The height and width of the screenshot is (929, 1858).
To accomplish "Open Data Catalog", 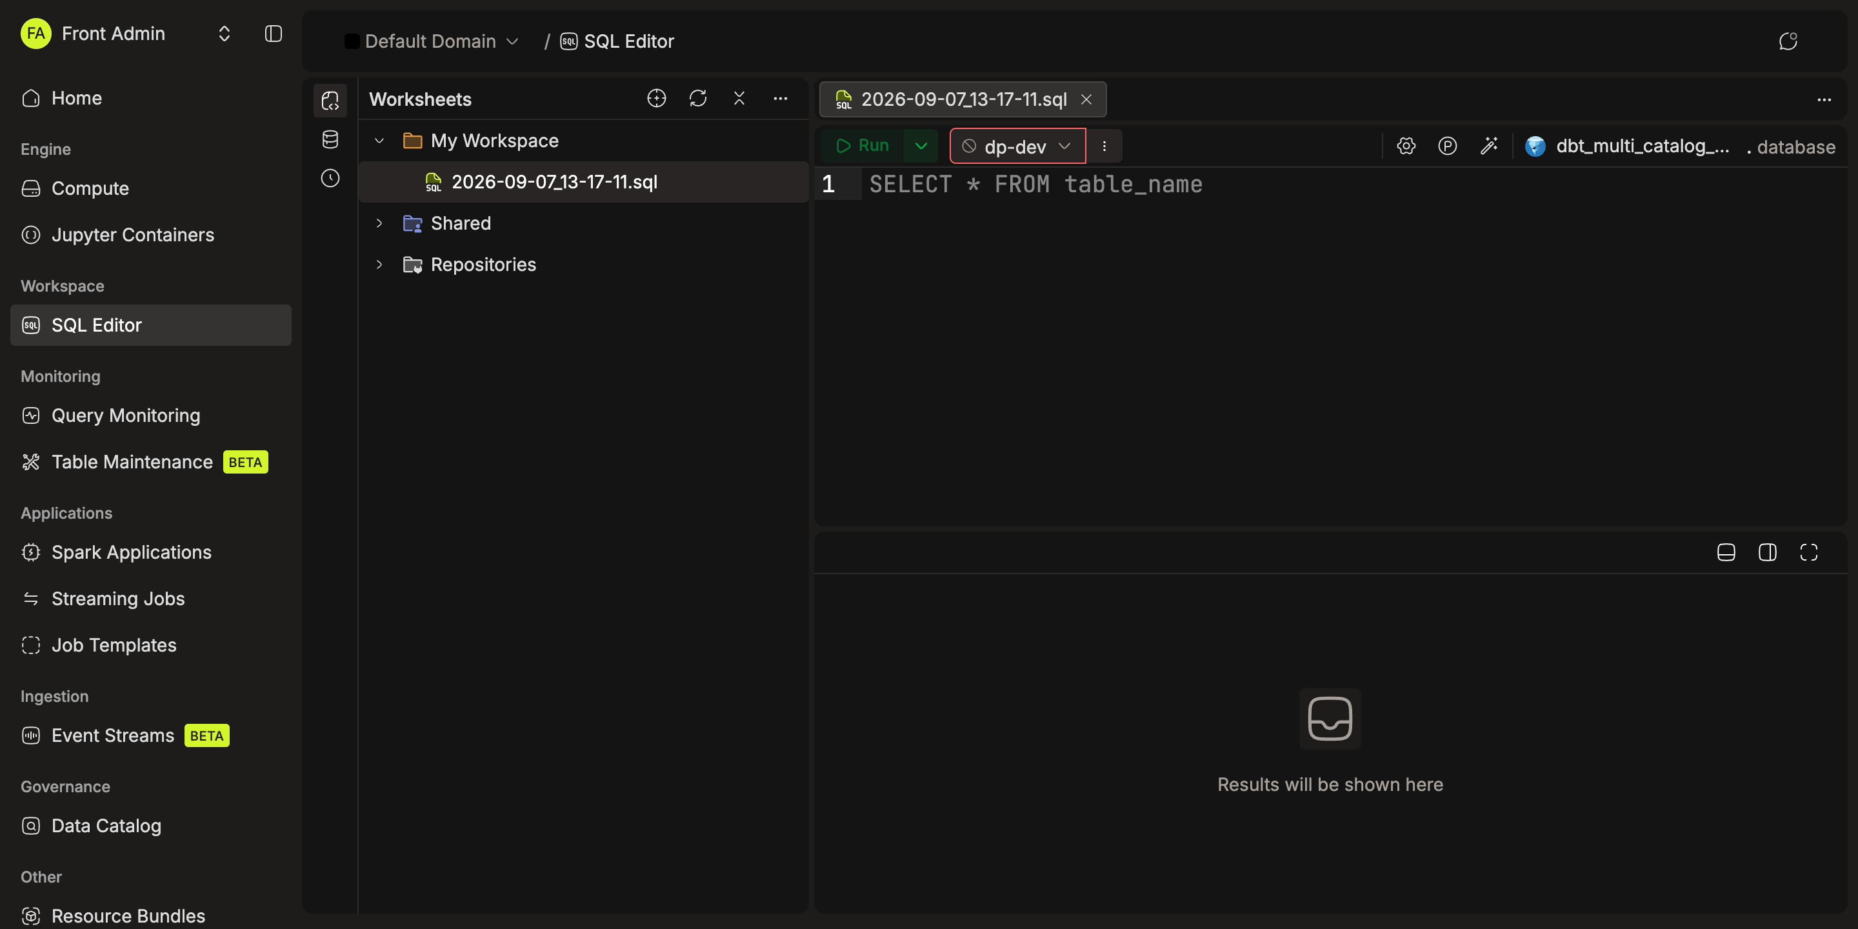I will pyautogui.click(x=150, y=825).
